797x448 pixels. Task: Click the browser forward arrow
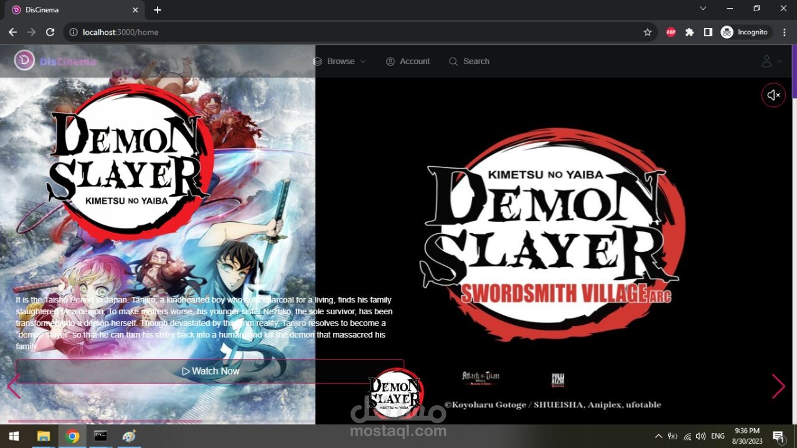tap(31, 32)
